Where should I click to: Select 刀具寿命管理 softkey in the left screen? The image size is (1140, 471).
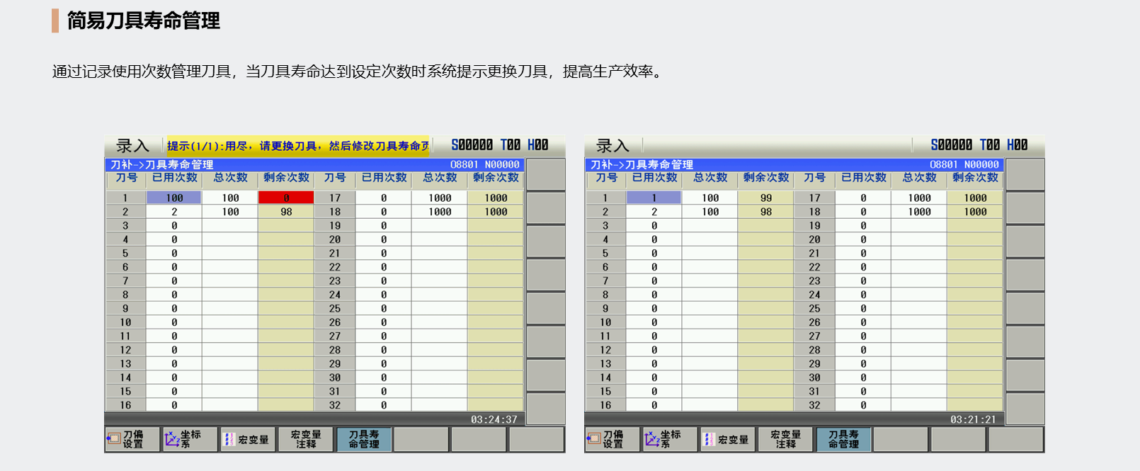click(363, 439)
